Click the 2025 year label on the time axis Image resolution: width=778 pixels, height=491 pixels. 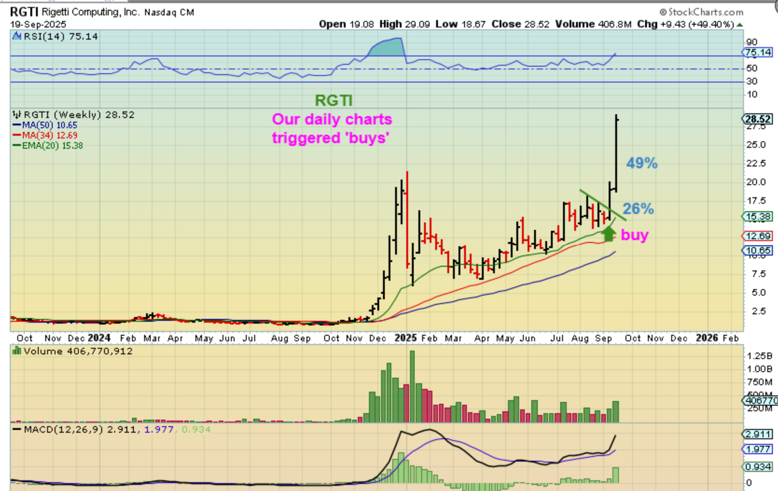point(406,338)
